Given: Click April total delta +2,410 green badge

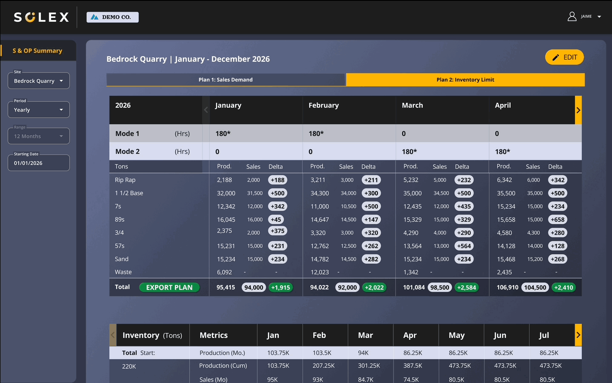Looking at the screenshot, I should point(563,288).
